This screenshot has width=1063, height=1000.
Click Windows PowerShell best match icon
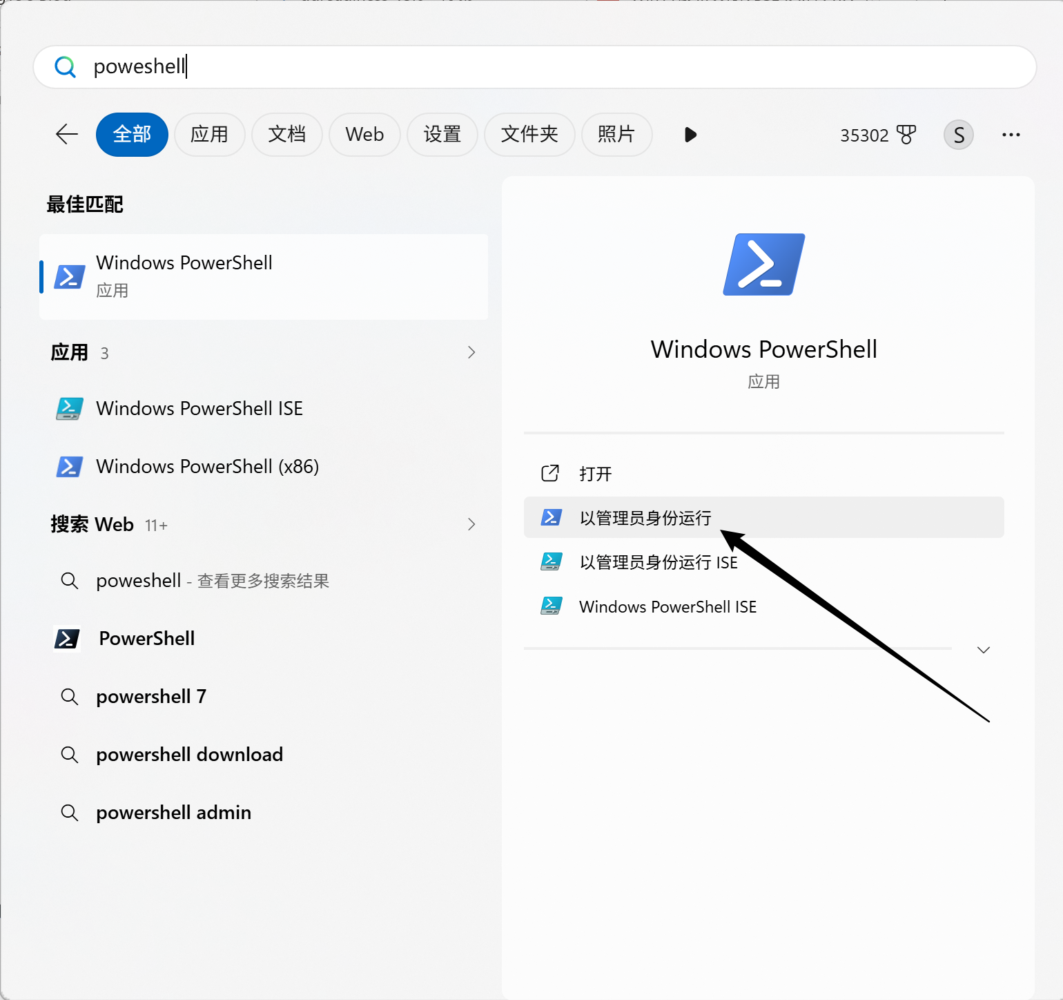coord(70,277)
